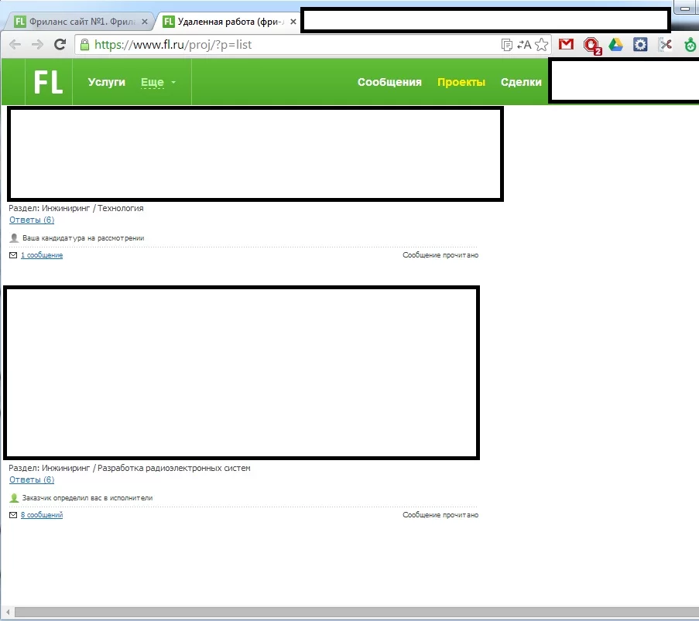Select the Удаленная работа tab
This screenshot has width=699, height=621.
click(228, 22)
